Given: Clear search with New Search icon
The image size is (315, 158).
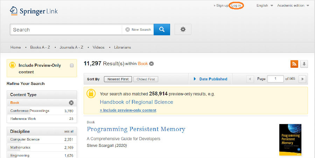Looking at the screenshot, I should [127, 30].
